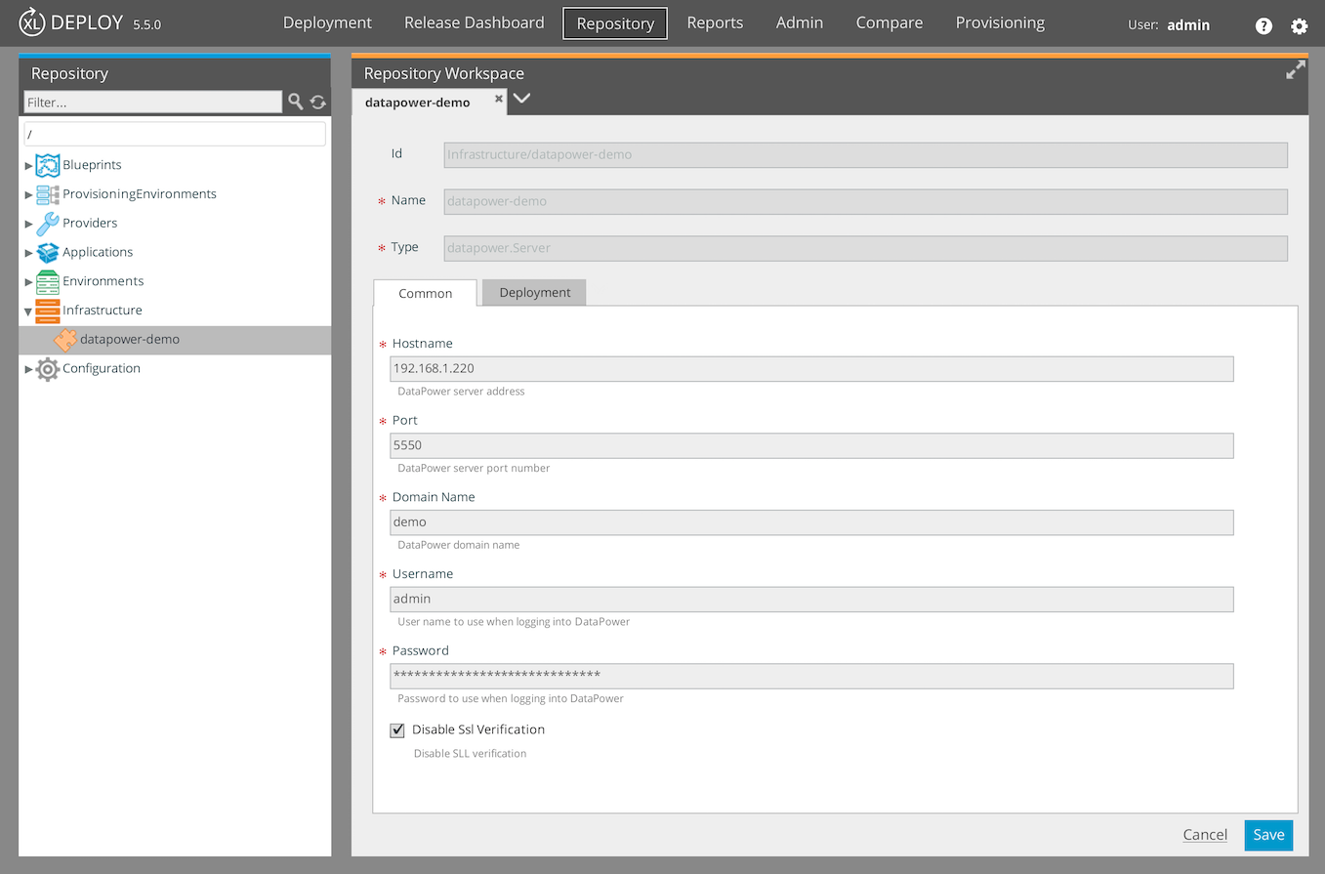Click the repository path field showing slash
Screen dimensions: 1325x874
pos(175,134)
